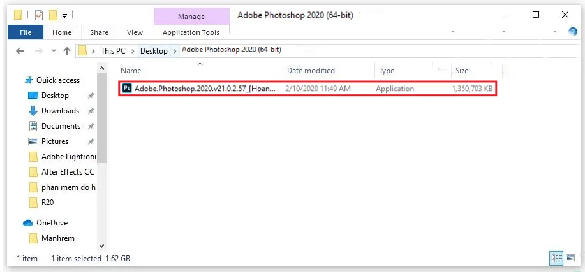Open the File menu
This screenshot has width=585, height=272.
(26, 32)
